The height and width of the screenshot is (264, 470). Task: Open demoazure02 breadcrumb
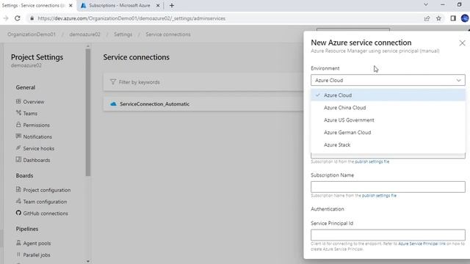tap(85, 34)
